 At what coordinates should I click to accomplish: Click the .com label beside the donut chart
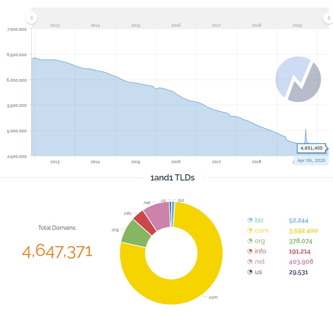pos(212,297)
